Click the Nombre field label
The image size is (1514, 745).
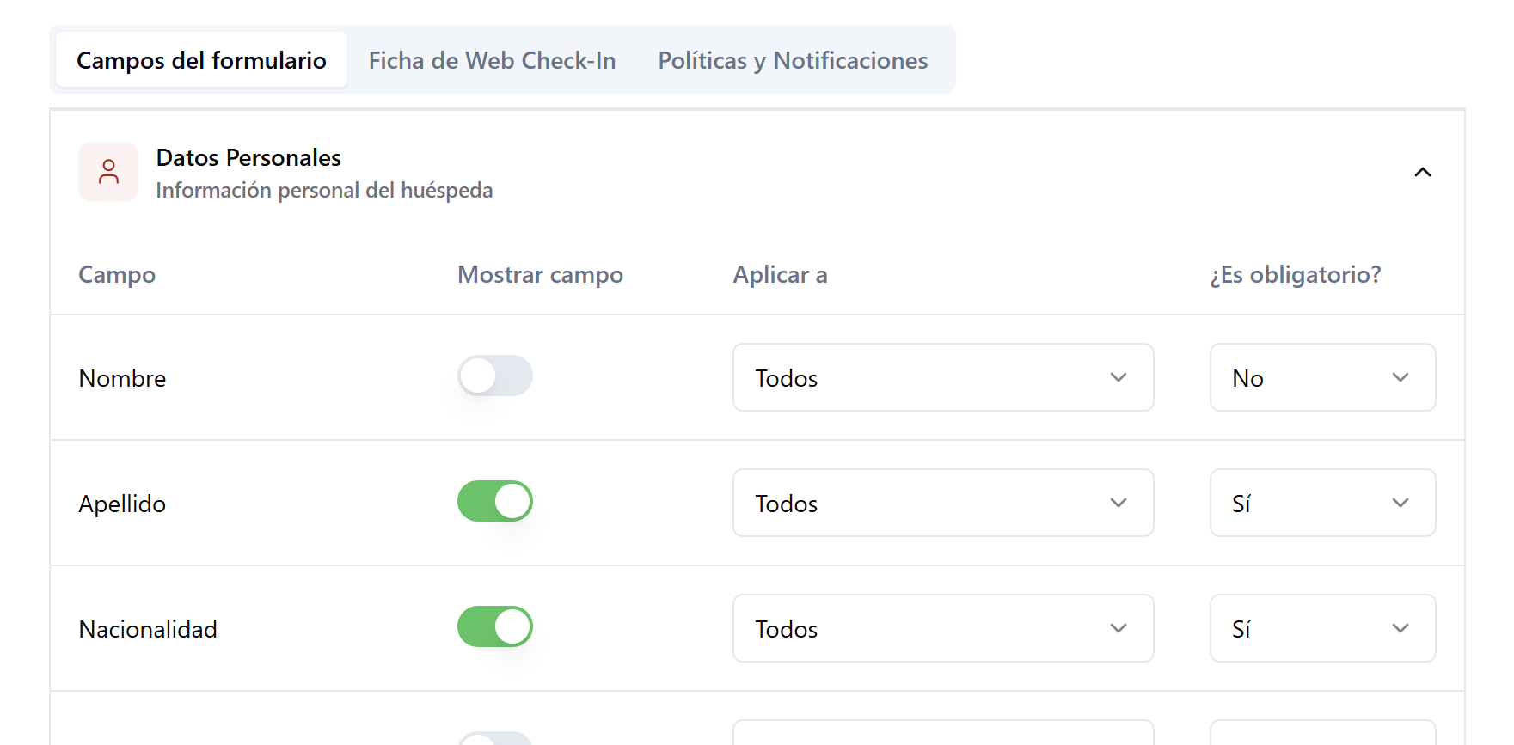click(122, 379)
